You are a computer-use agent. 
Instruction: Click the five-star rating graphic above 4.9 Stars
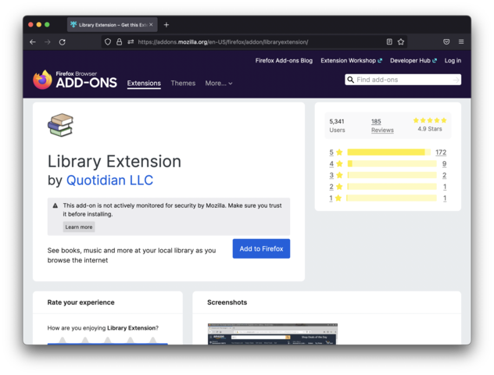[430, 120]
